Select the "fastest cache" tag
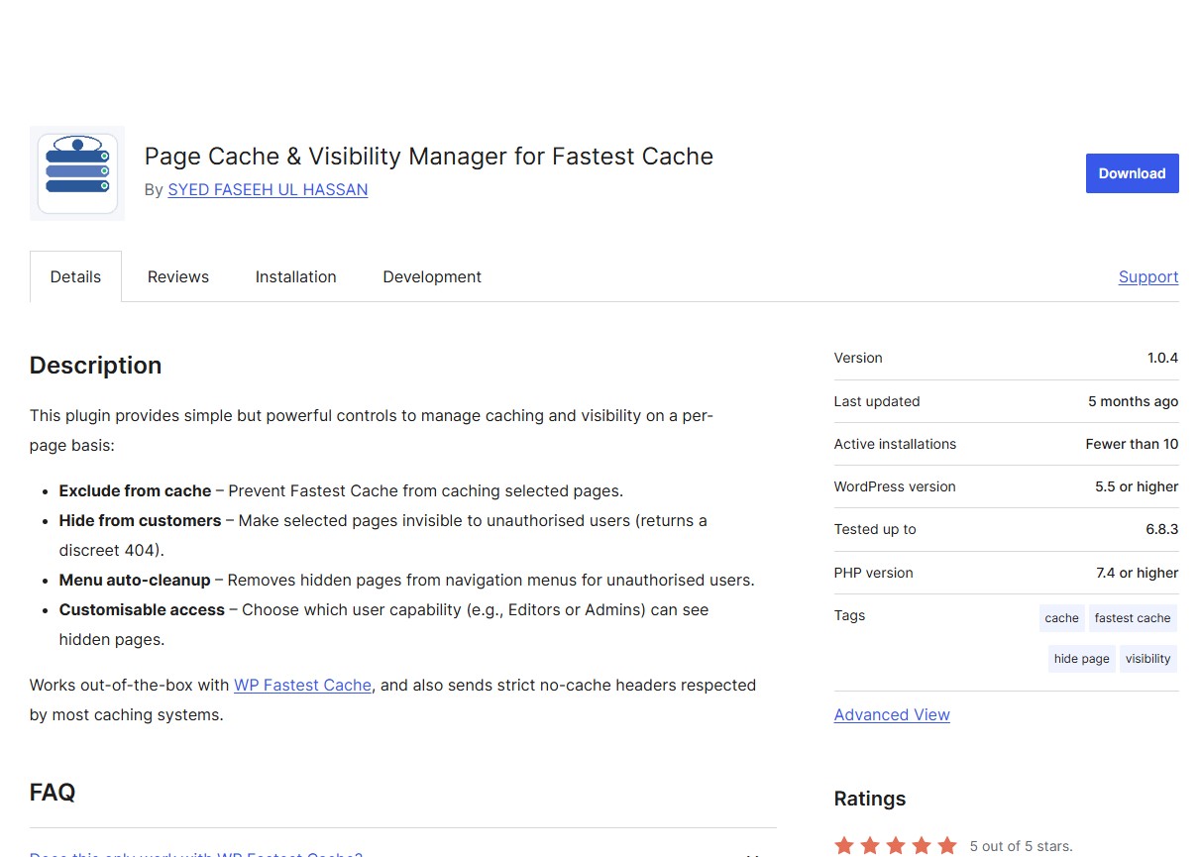Viewport: 1200px width, 857px height. tap(1133, 618)
